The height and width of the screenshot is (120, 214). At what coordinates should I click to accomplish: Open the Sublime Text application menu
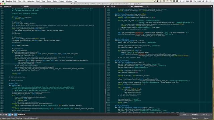[x=11, y=1]
